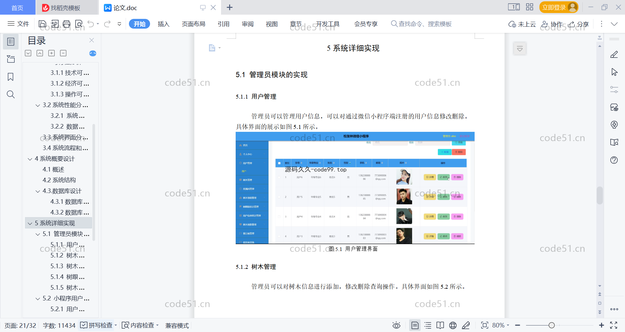Click the select cursor tool in right sidebar
Screen dimensions: 625x332
(x=614, y=72)
